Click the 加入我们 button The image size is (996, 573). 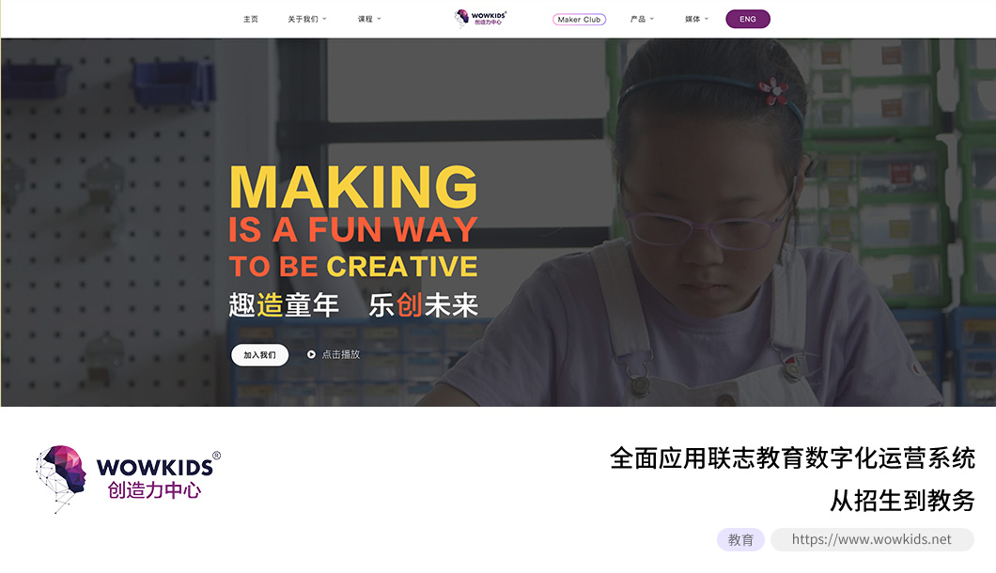(259, 355)
